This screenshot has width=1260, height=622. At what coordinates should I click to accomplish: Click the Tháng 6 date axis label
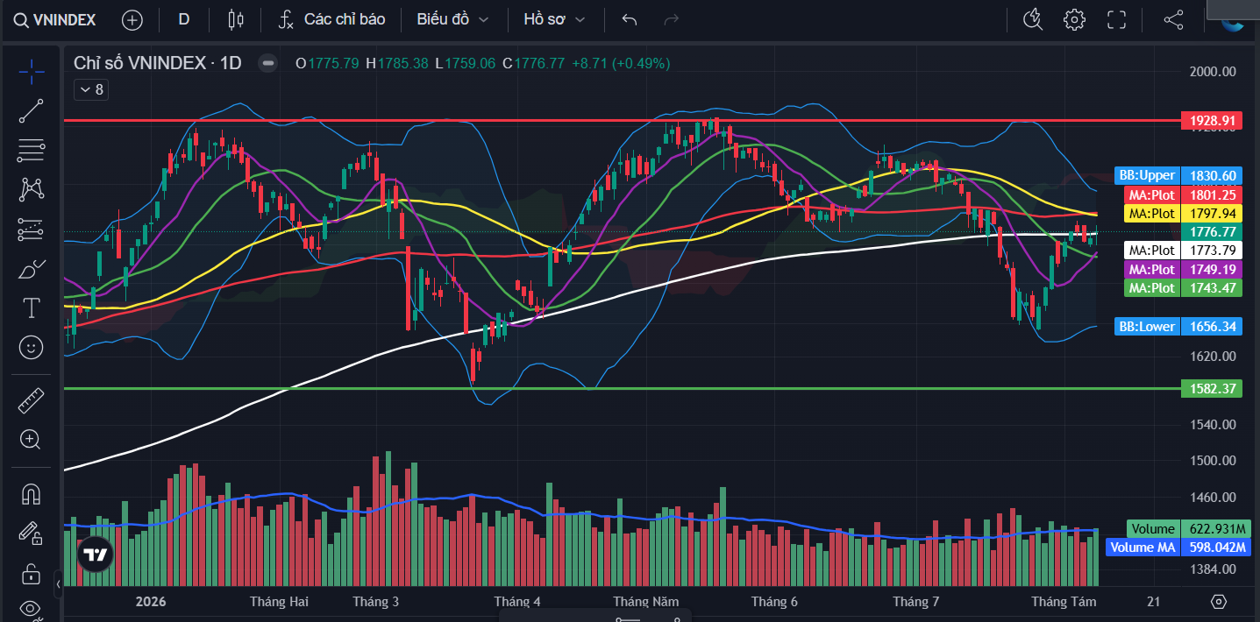coord(774,602)
